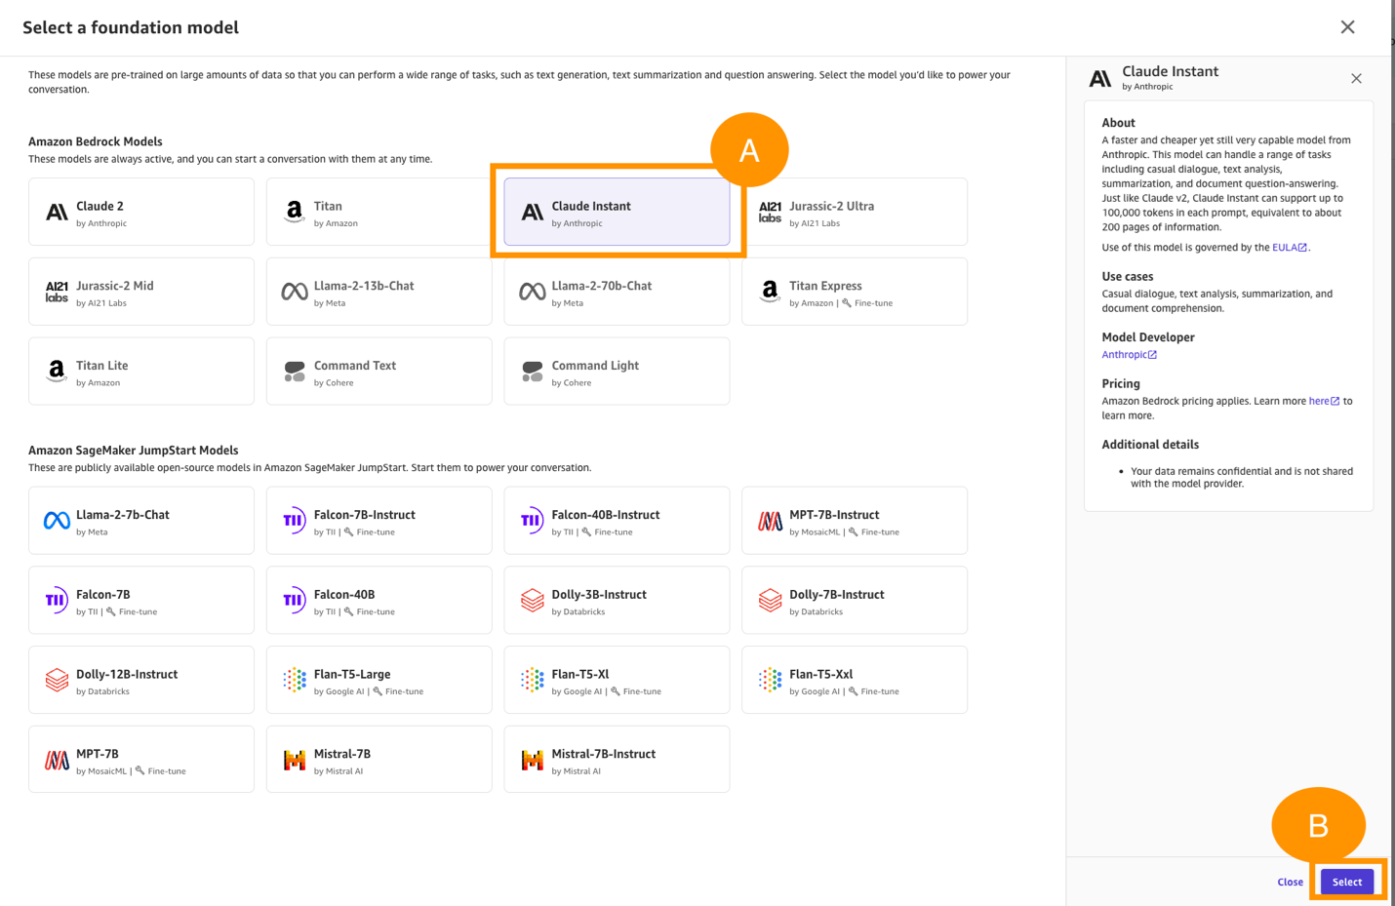Close the Claude Instant details panel
The height and width of the screenshot is (906, 1395).
click(x=1356, y=78)
